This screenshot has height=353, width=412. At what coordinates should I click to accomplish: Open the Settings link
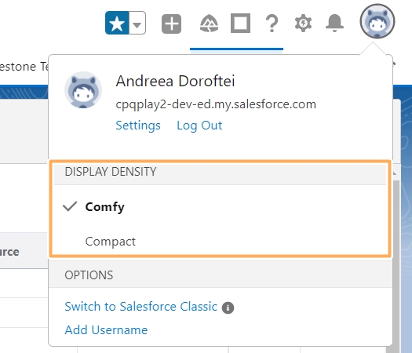pos(138,126)
